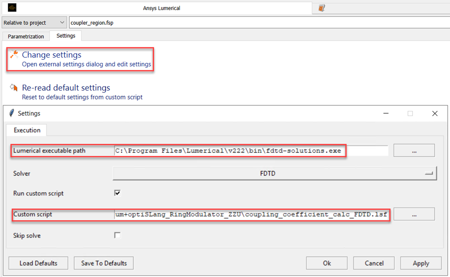Image resolution: width=450 pixels, height=277 pixels.
Task: Click the Ansys Lumerical window title text
Action: pyautogui.click(x=162, y=8)
